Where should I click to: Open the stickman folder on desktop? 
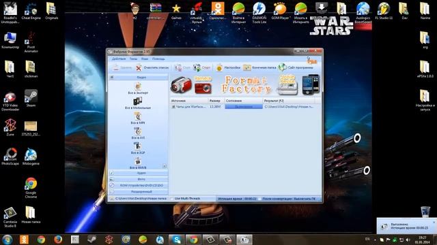31,69
